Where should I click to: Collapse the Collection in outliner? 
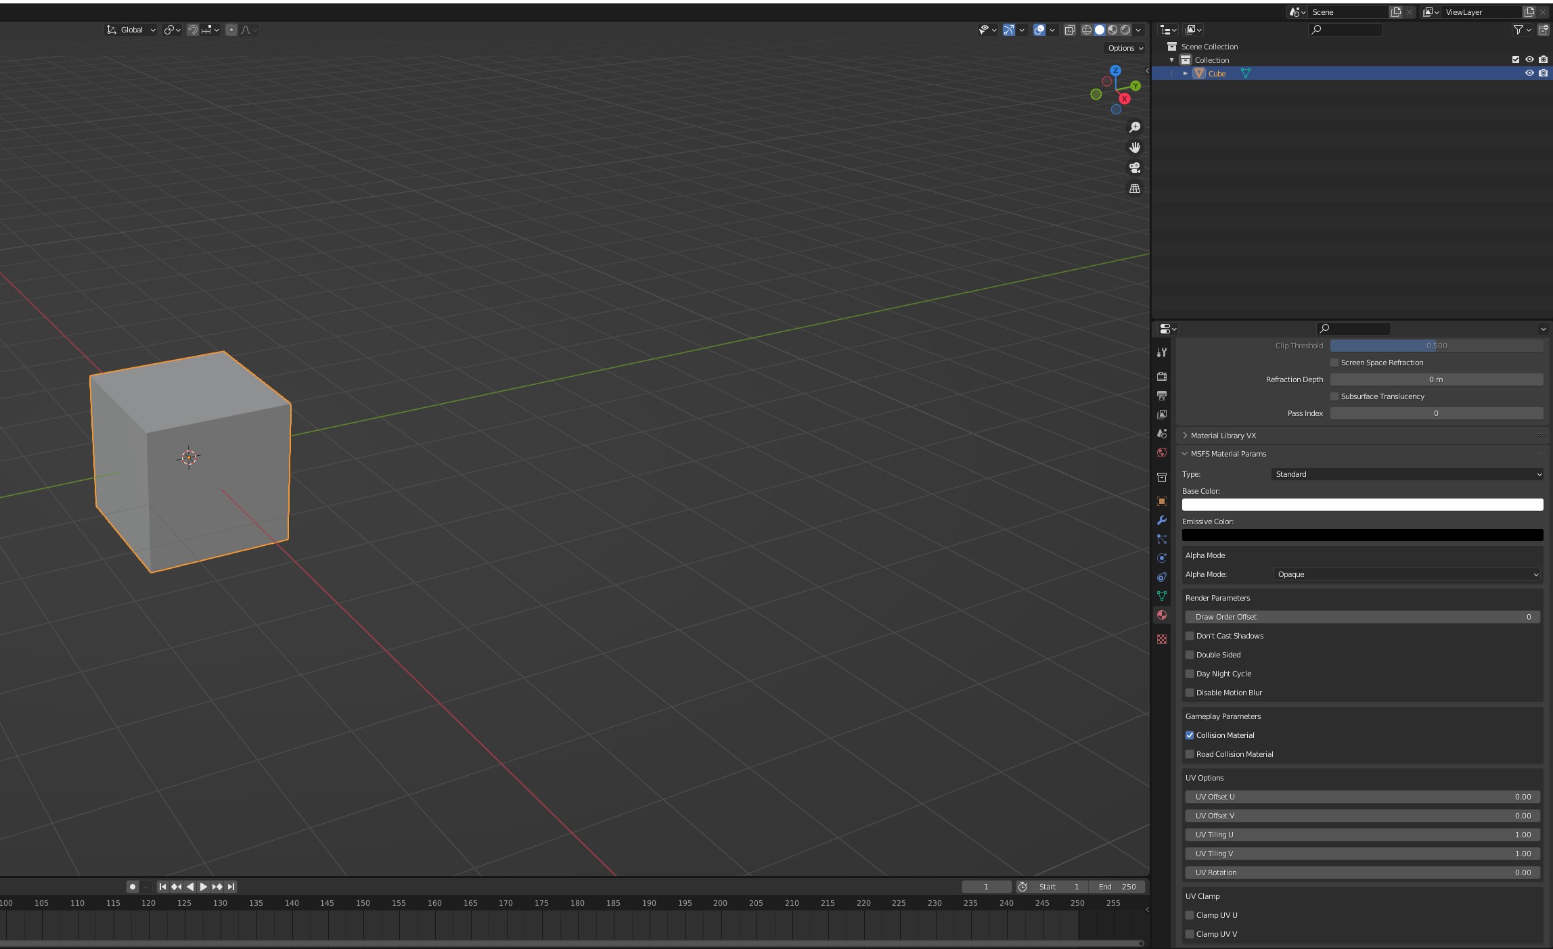click(1172, 60)
